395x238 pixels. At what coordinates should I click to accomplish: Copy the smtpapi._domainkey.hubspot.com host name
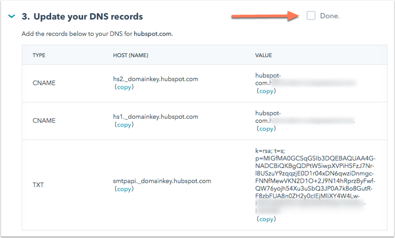click(124, 189)
